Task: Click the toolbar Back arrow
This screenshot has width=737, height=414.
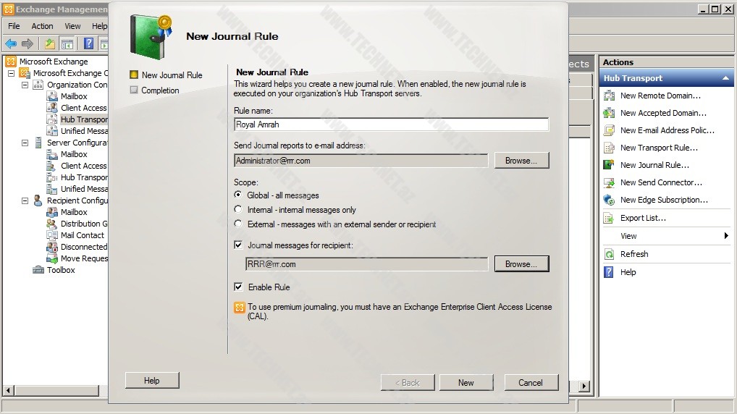Action: pyautogui.click(x=11, y=43)
